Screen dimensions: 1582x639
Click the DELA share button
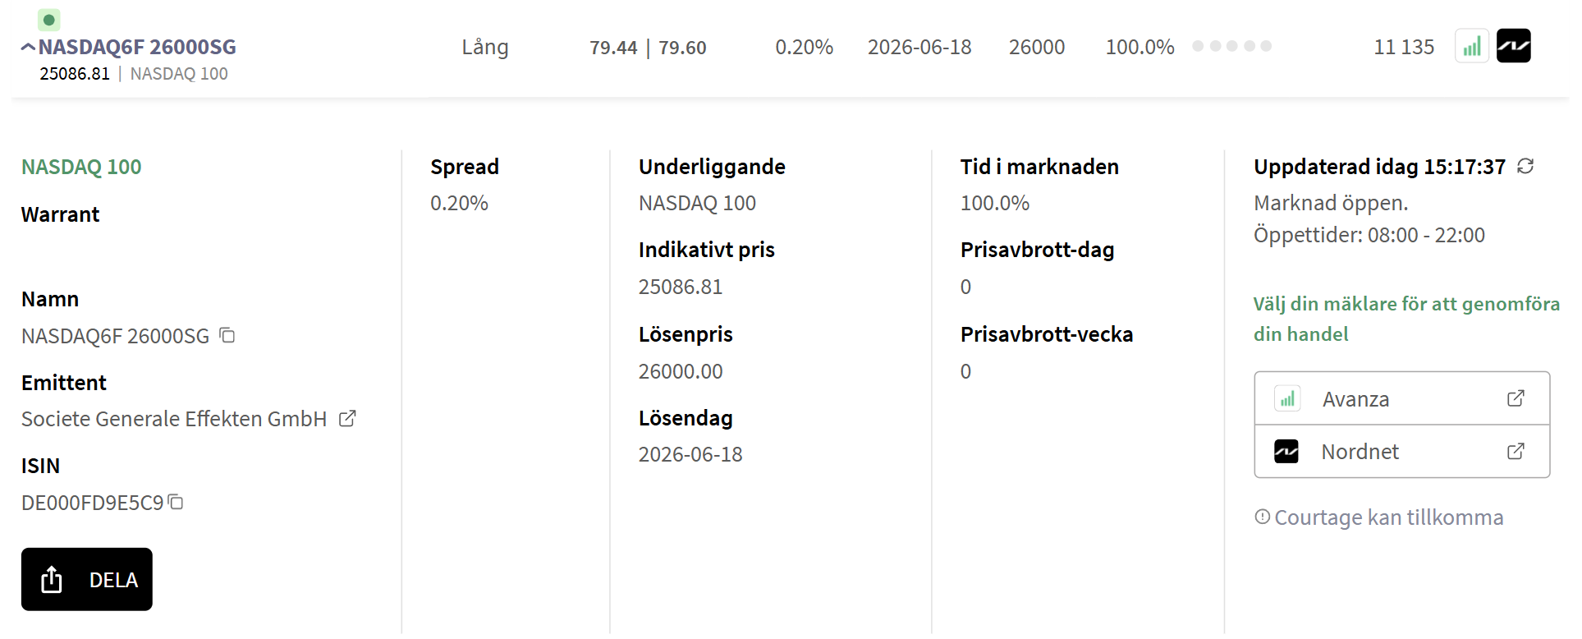87,579
